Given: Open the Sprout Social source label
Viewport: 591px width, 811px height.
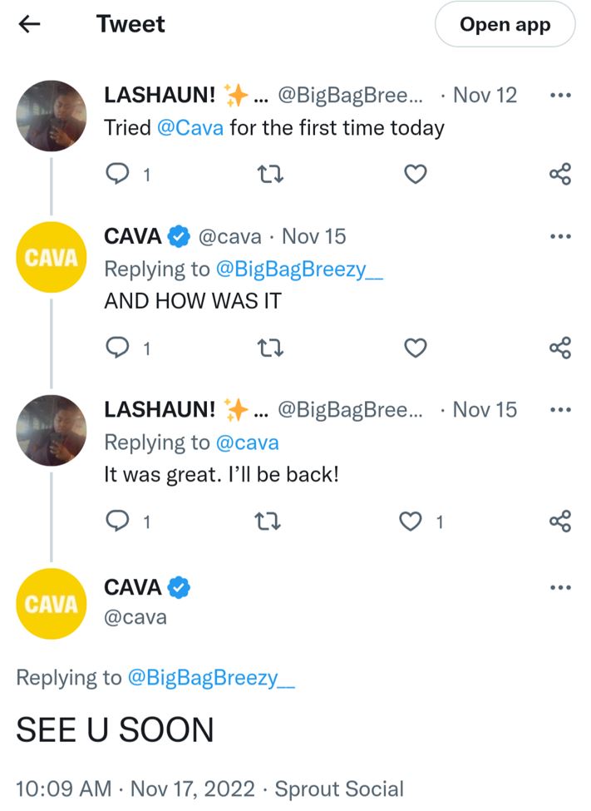Looking at the screenshot, I should pyautogui.click(x=339, y=789).
